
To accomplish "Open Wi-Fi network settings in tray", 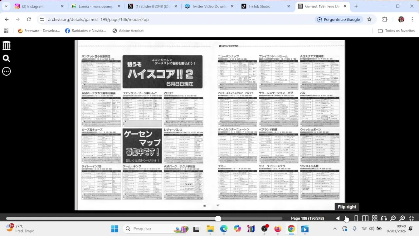I will pos(364,229).
